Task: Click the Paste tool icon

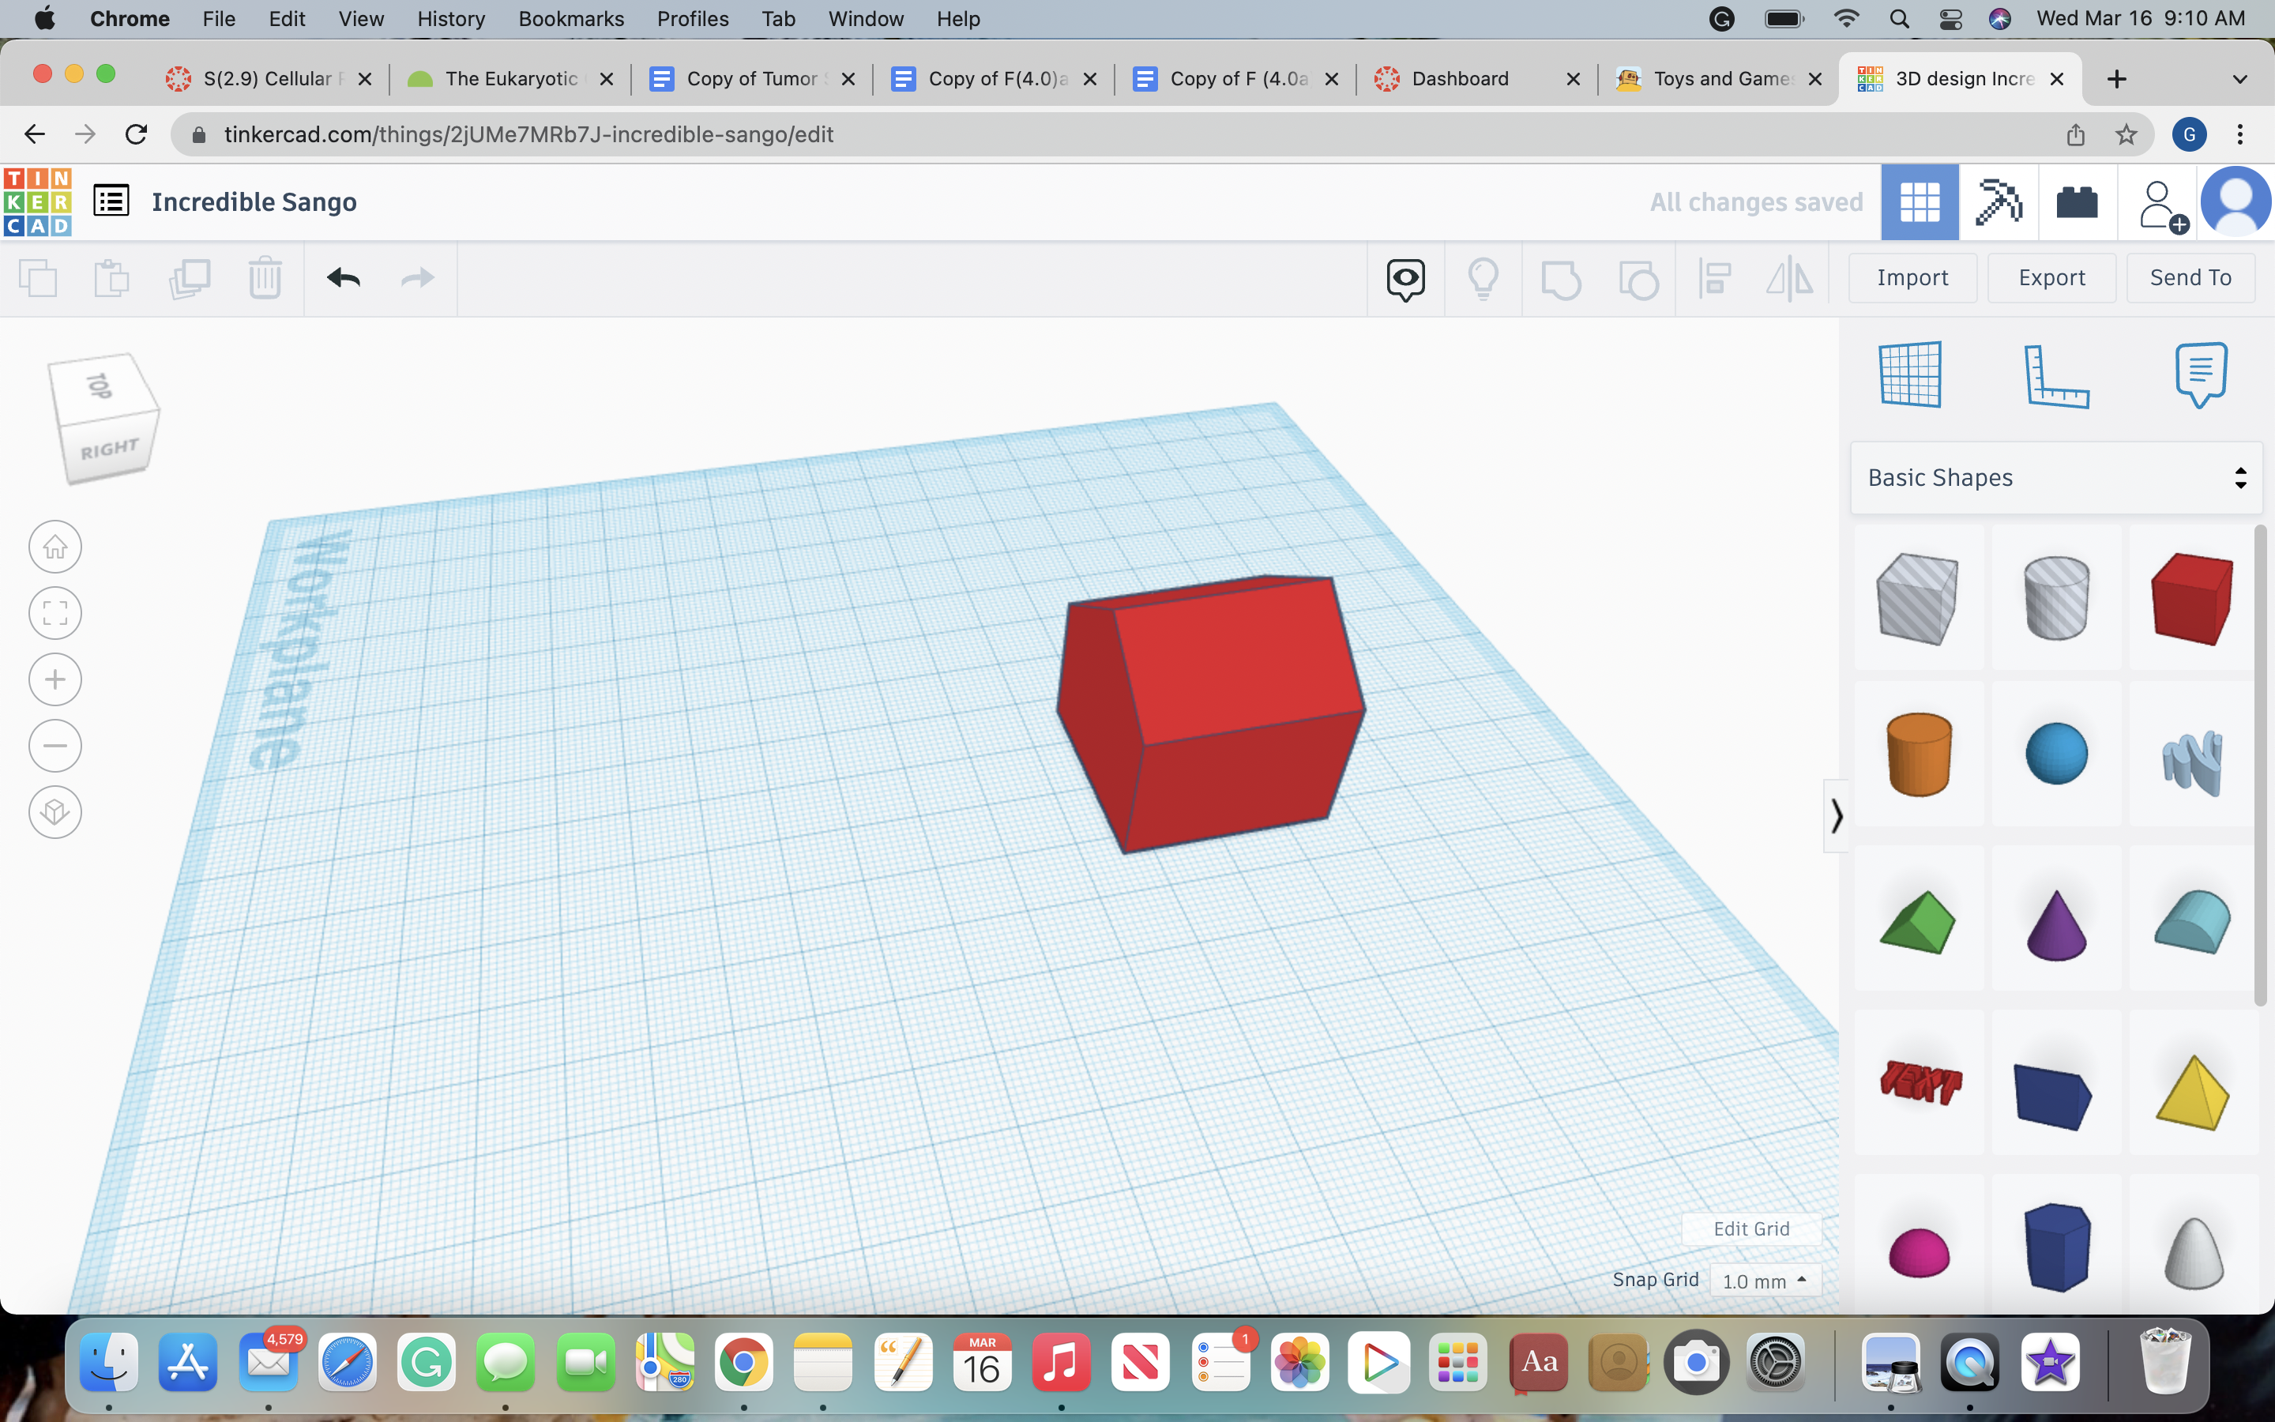Action: (112, 278)
